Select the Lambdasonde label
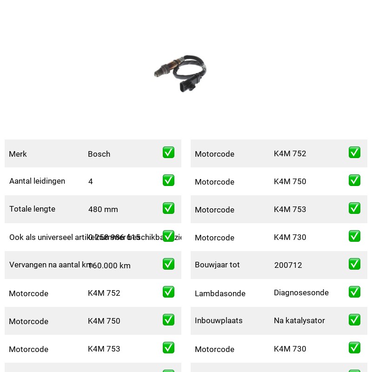This screenshot has height=372, width=372. coord(220,293)
